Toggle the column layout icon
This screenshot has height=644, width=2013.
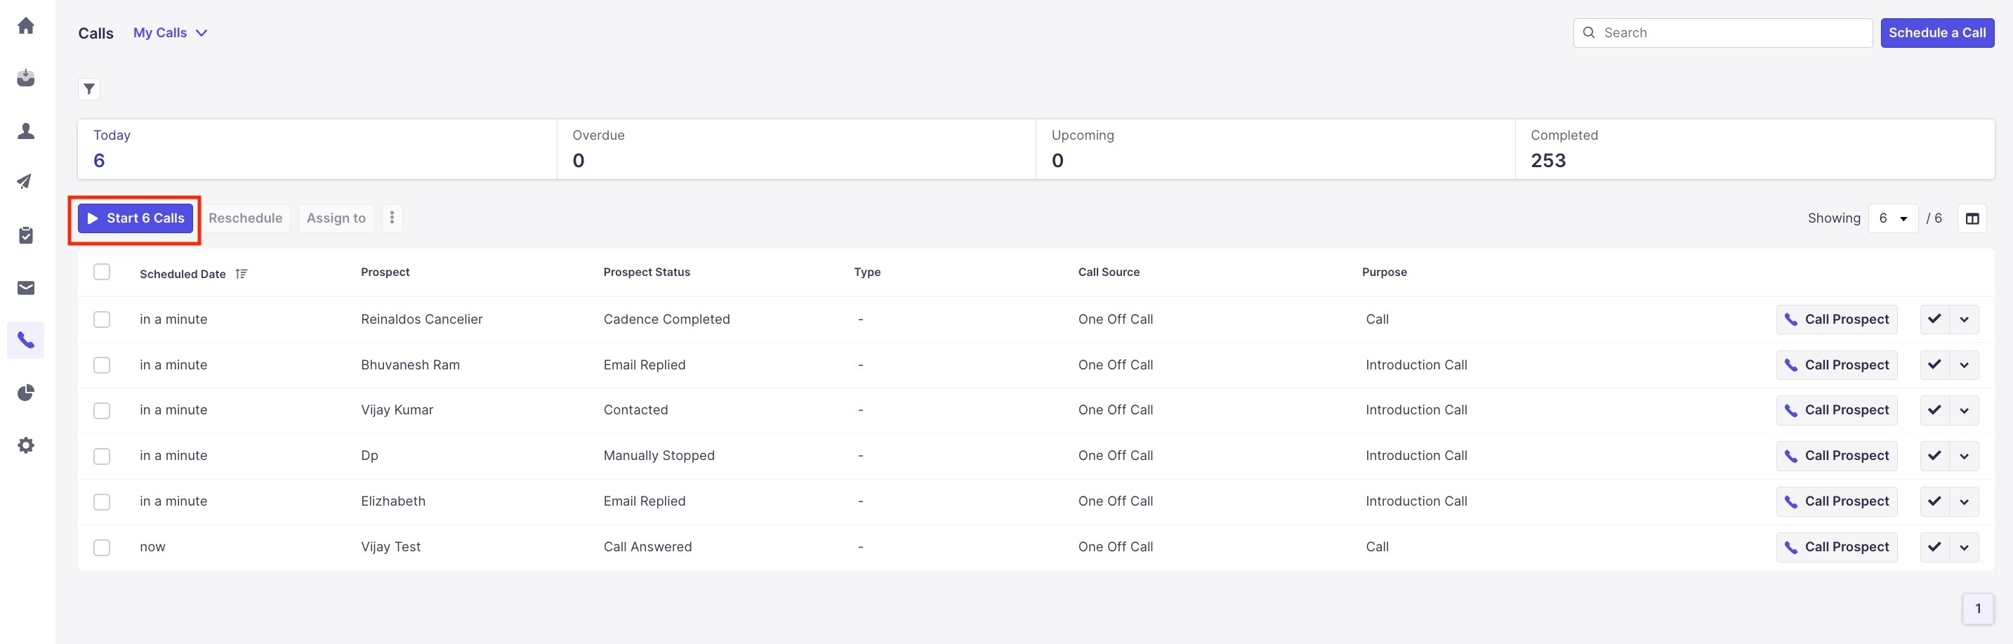[1972, 219]
